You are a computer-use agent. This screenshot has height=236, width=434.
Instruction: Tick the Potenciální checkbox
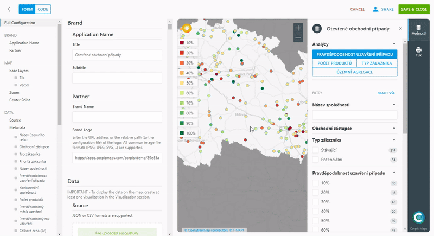315,160
